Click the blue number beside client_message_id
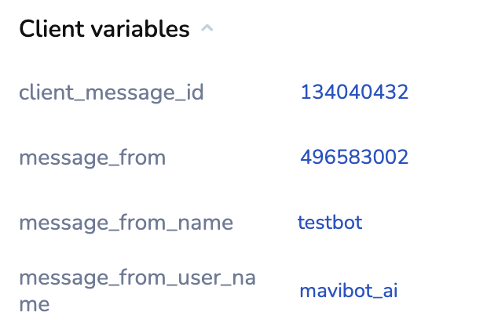This screenshot has width=487, height=334. [x=354, y=93]
